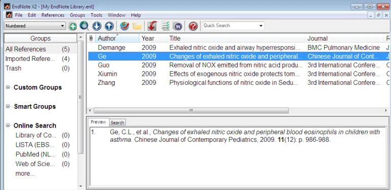Restore the inner library document window
This screenshot has height=190, width=391.
[x=379, y=15]
